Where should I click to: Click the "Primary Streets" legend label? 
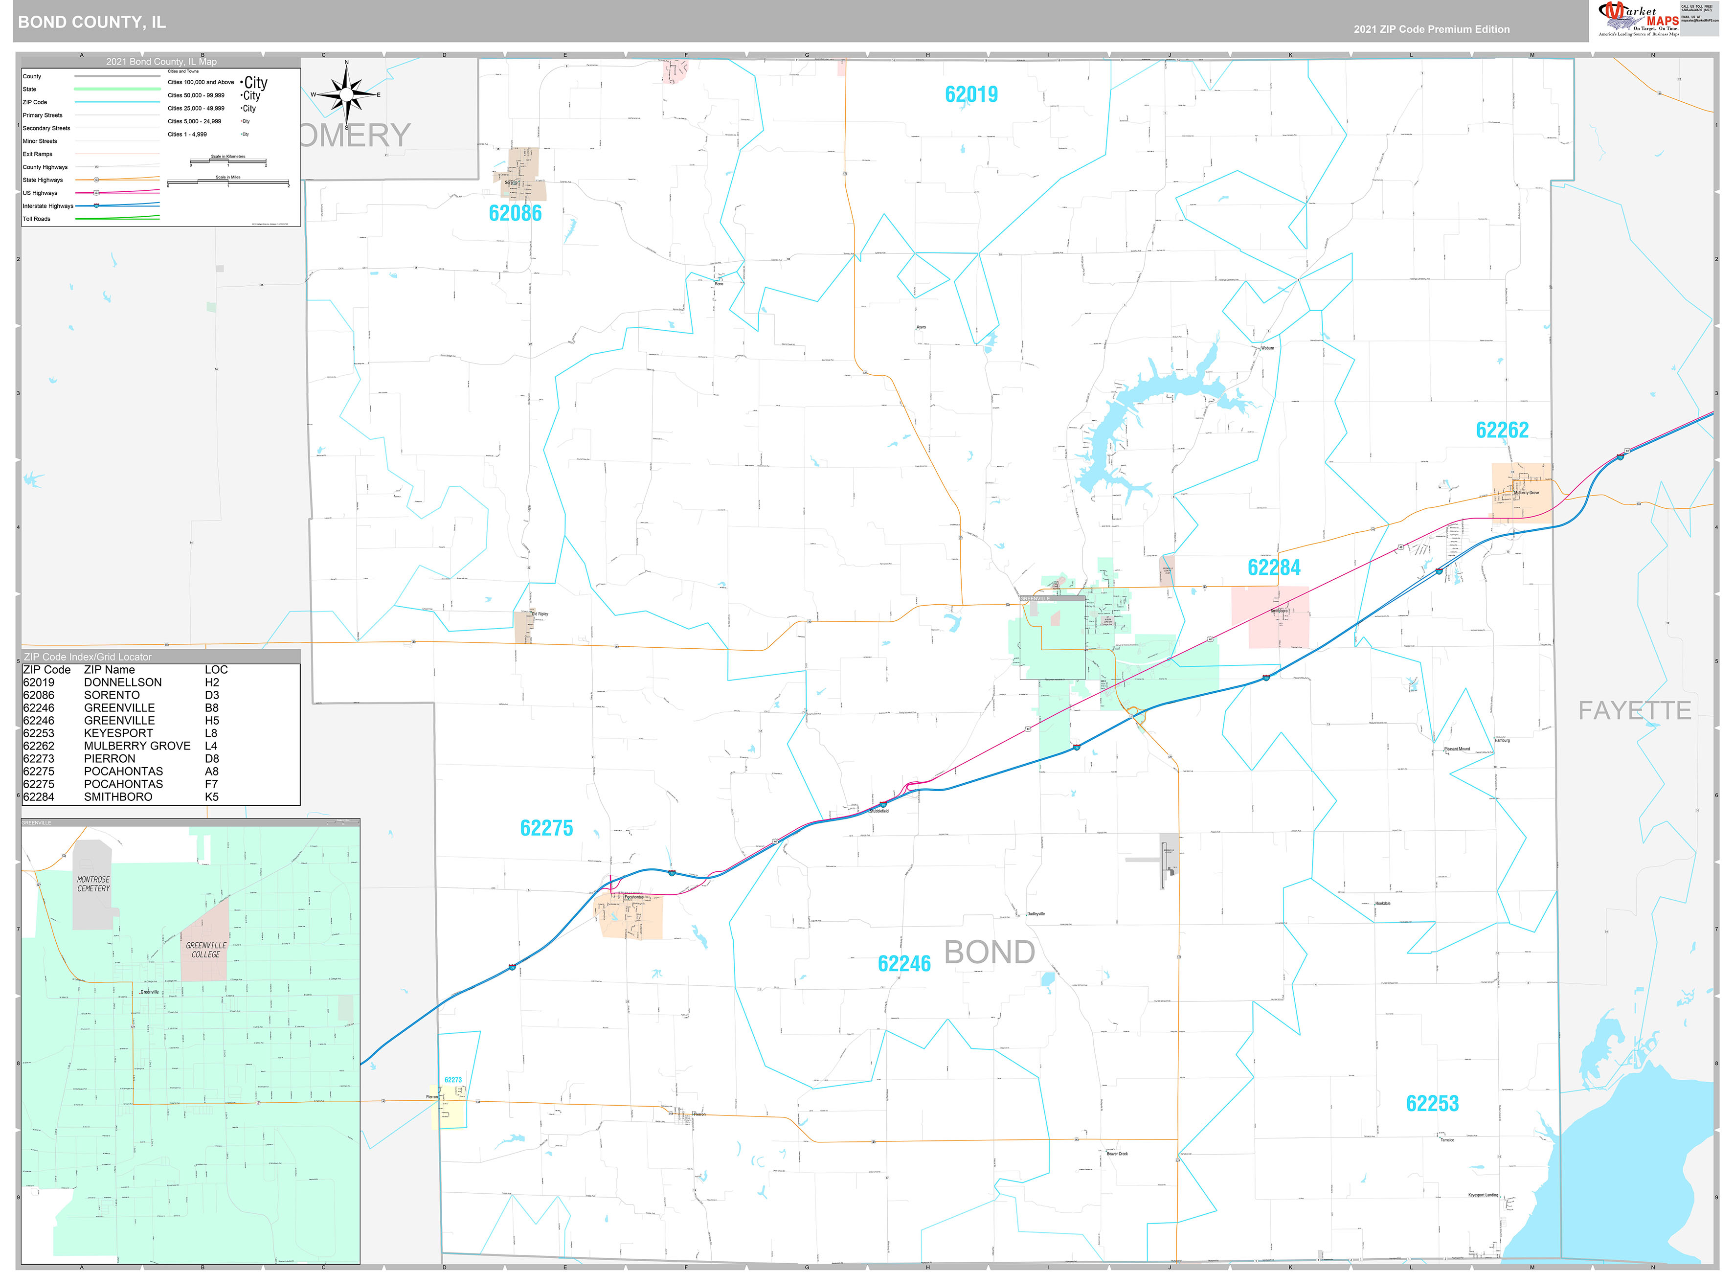coord(43,115)
